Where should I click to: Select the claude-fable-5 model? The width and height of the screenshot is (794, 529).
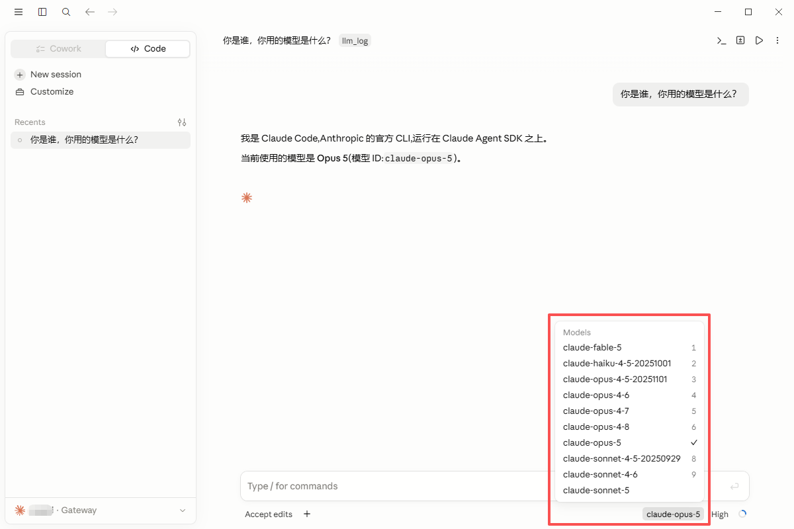pyautogui.click(x=629, y=348)
